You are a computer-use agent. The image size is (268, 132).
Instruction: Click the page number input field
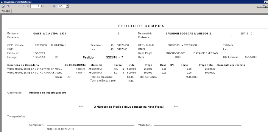click(35, 6)
